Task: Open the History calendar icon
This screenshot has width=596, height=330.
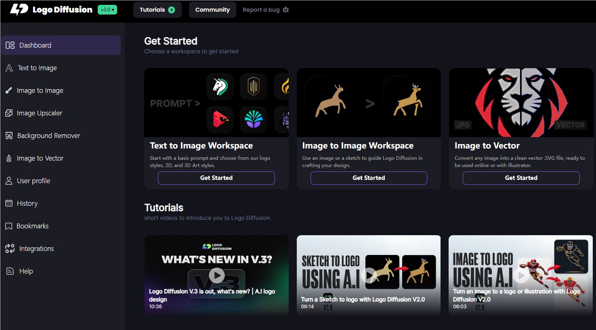Action: tap(9, 203)
